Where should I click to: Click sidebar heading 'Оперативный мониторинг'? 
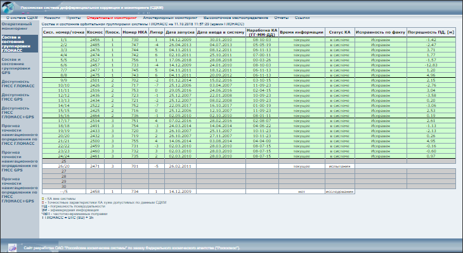(17, 26)
